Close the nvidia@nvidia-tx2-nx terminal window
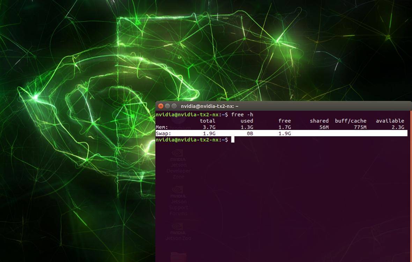The height and width of the screenshot is (262, 412). point(161,106)
